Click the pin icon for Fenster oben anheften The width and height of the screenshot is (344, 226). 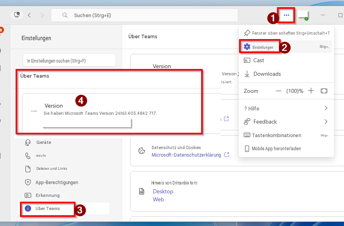pos(247,33)
